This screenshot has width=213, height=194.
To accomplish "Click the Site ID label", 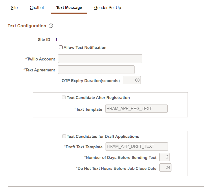I will (x=44, y=40).
